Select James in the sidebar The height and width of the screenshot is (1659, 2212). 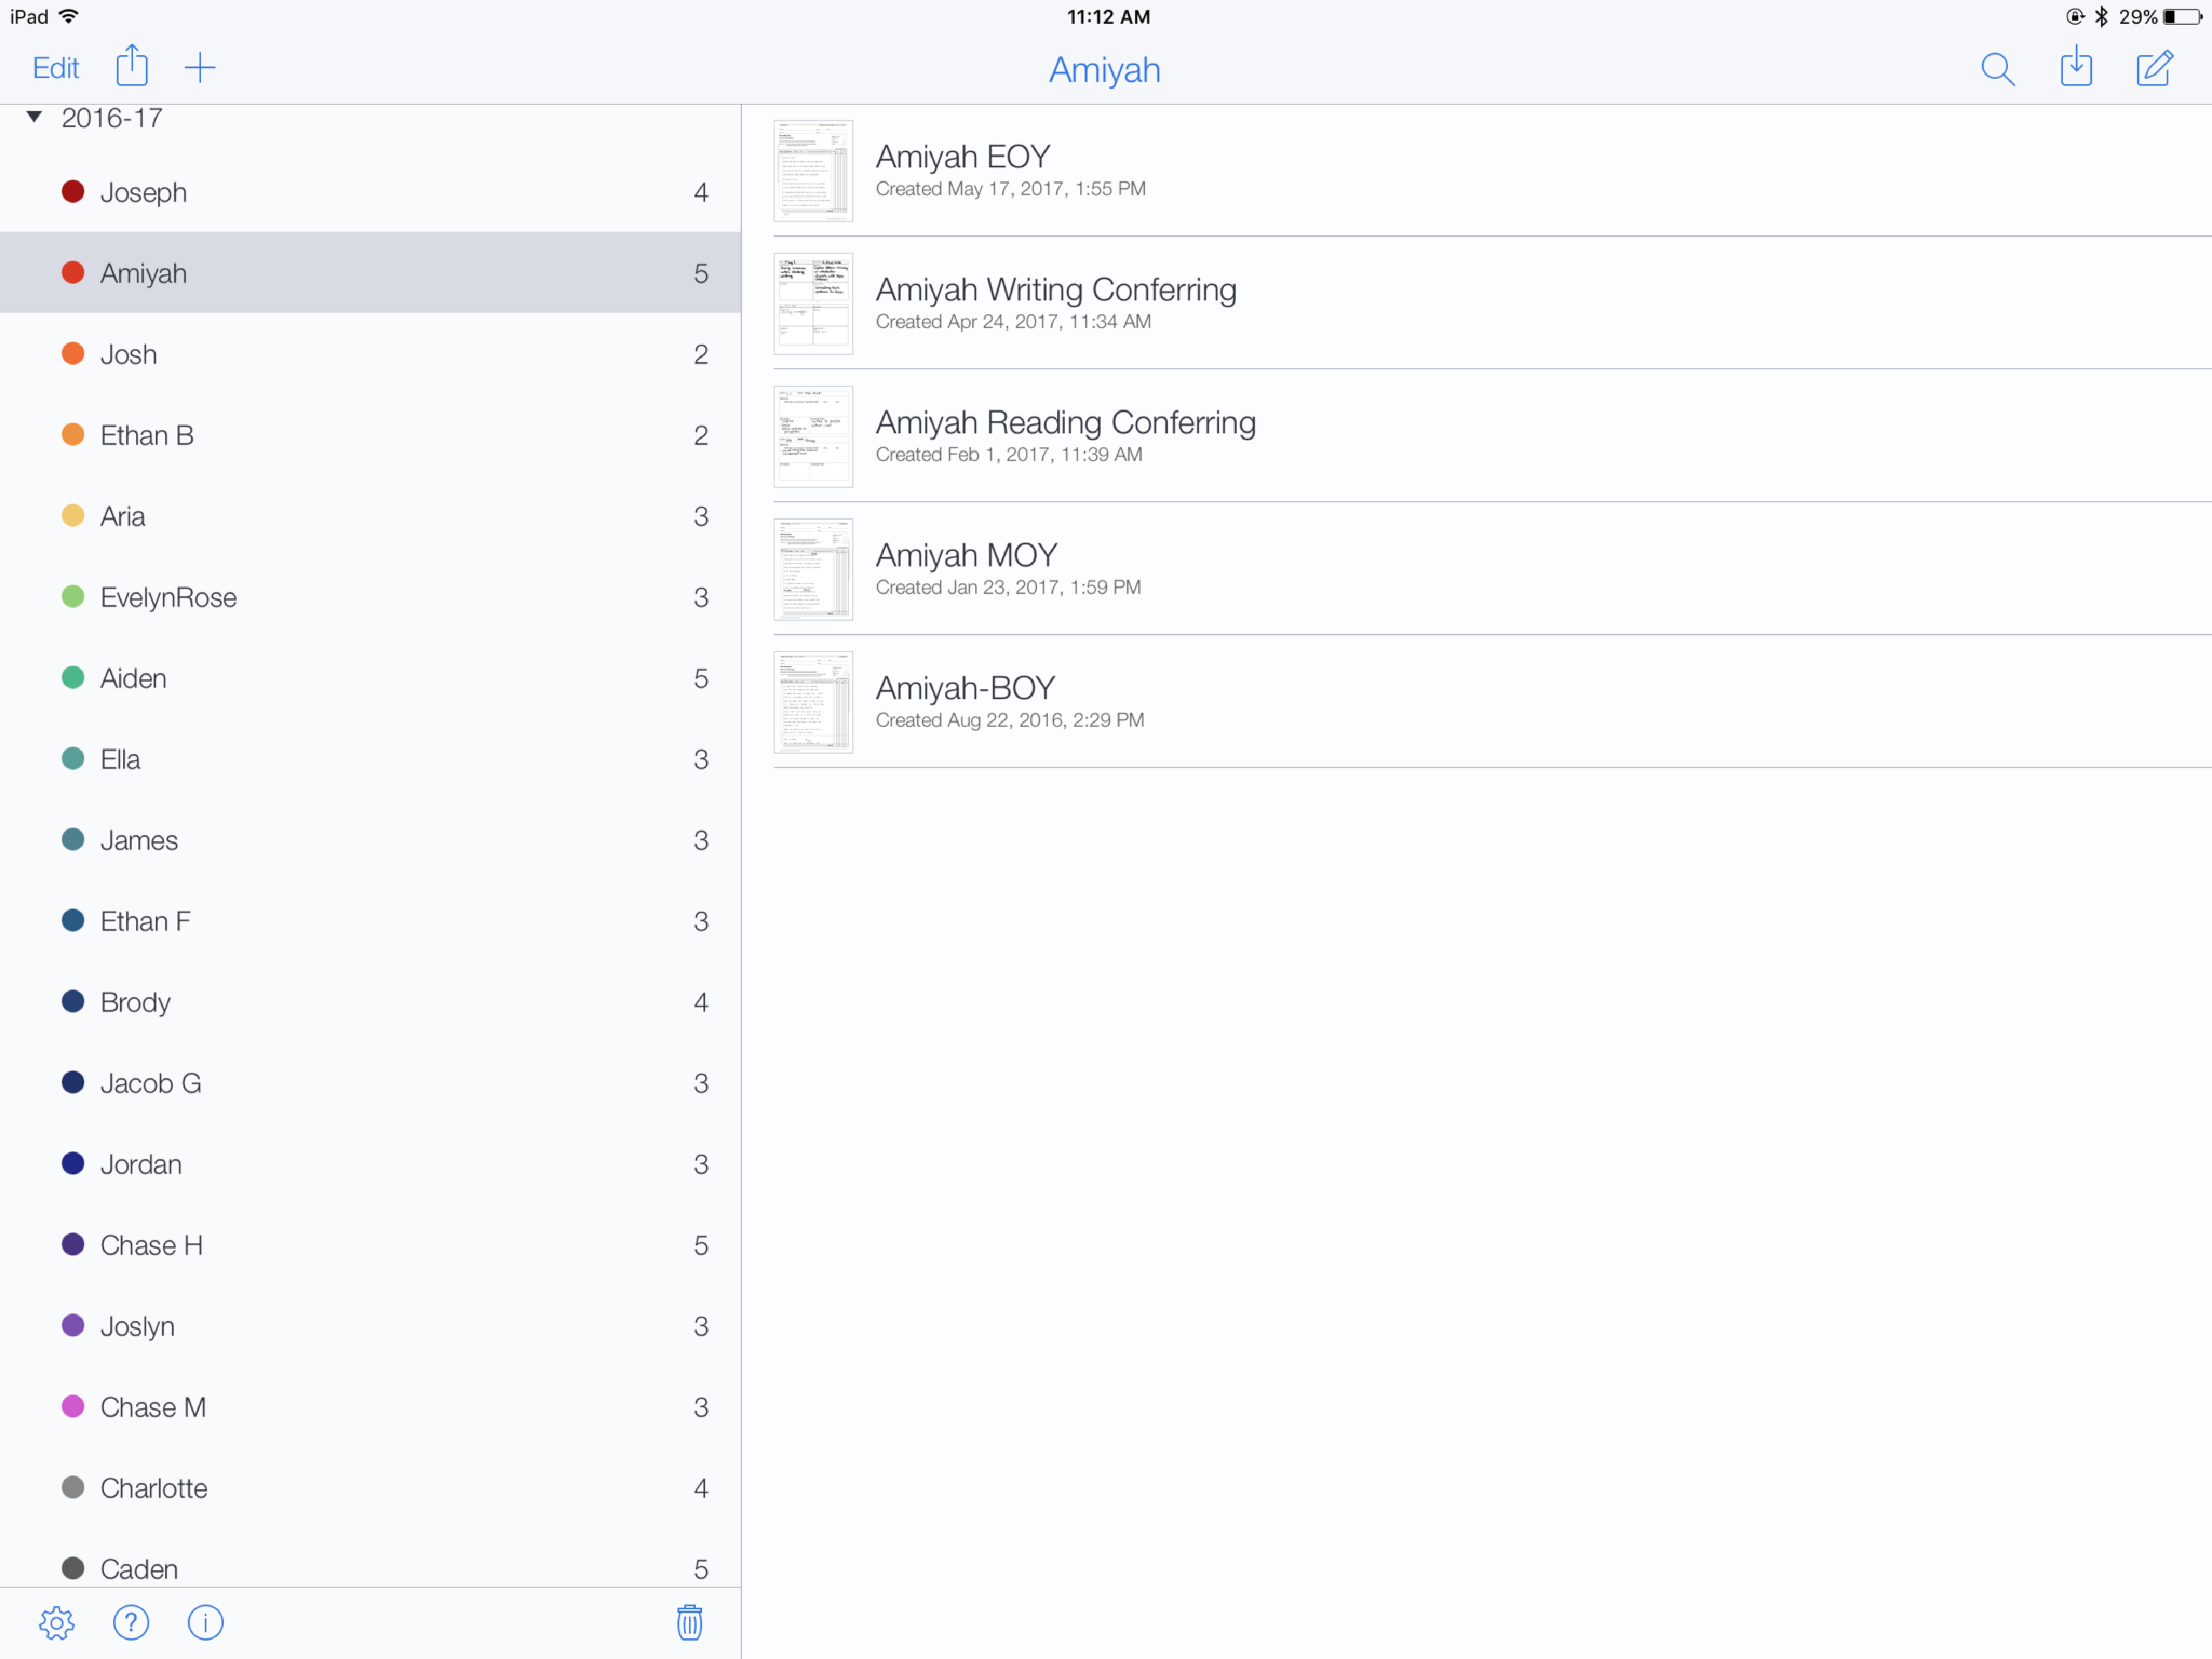[370, 840]
